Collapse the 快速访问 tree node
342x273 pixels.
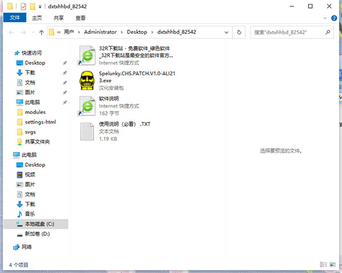pos(6,53)
